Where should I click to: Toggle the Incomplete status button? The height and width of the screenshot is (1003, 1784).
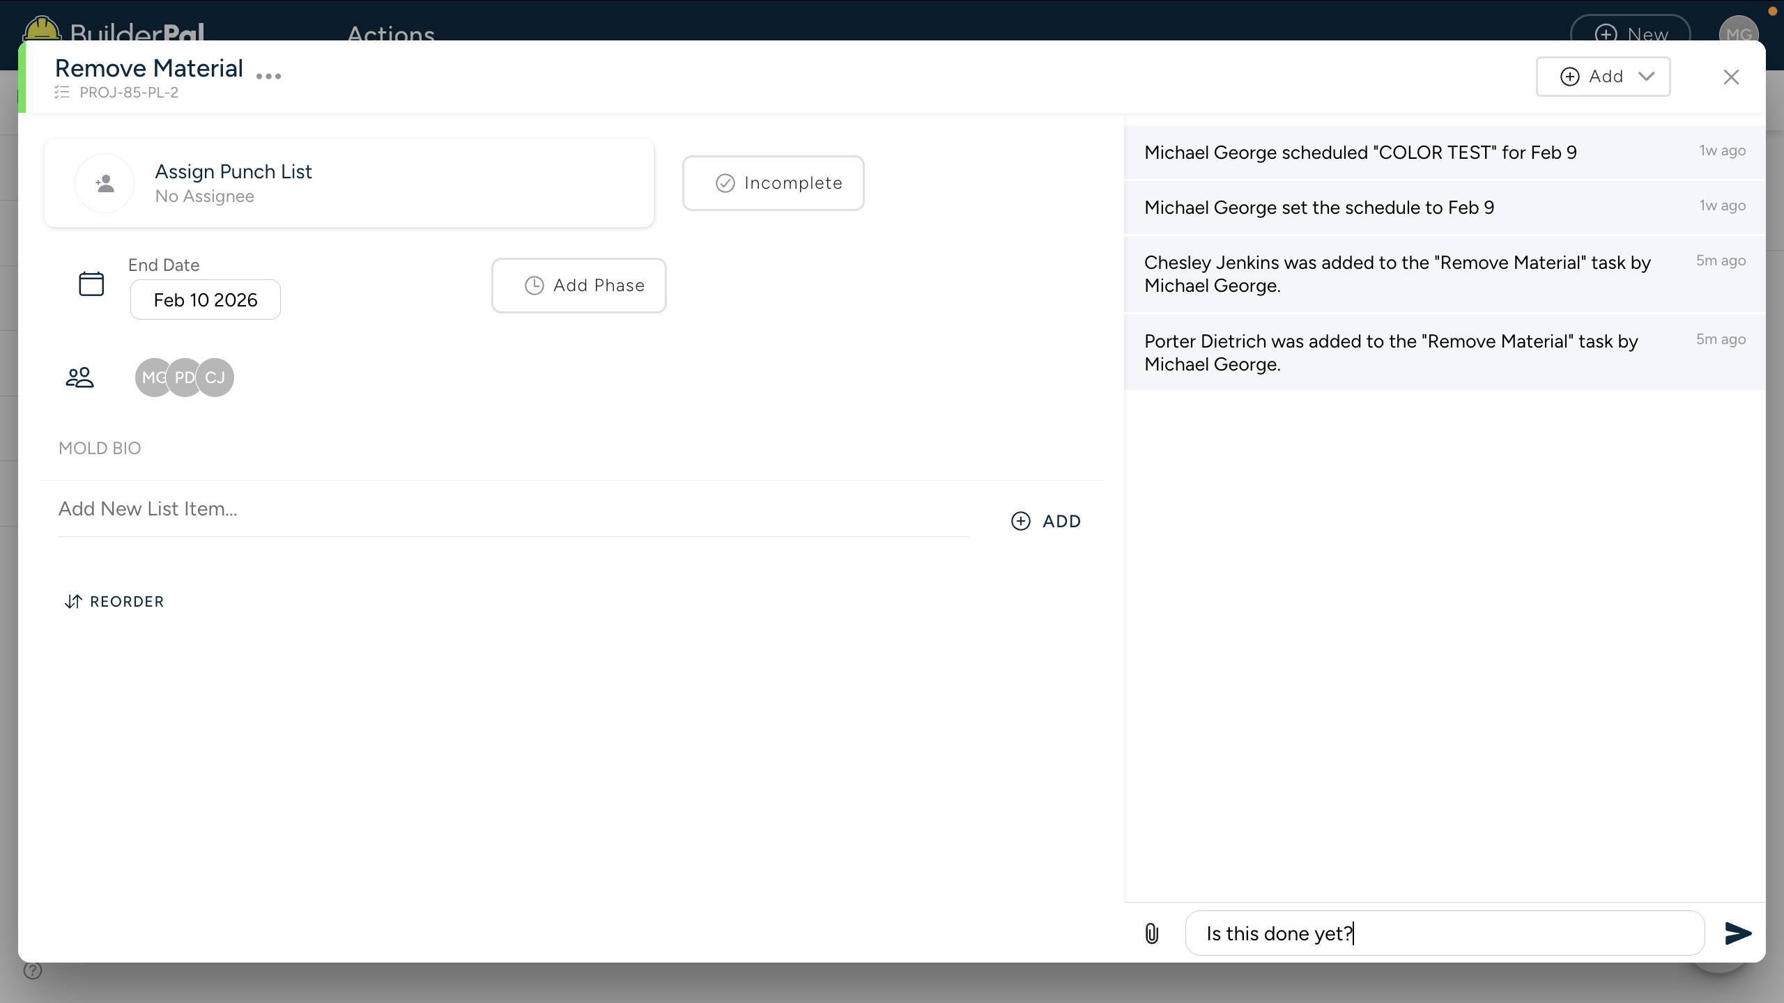(773, 183)
